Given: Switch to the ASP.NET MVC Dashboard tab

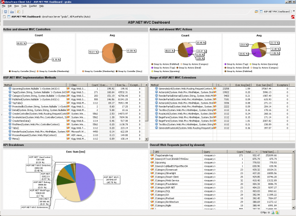Looking at the screenshot, I should [x=275, y=11].
